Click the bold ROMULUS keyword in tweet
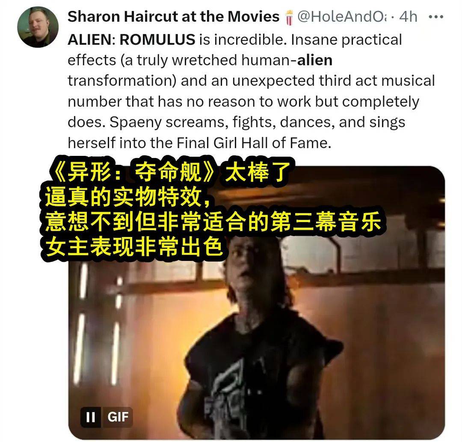This screenshot has height=442, width=462. 157,40
